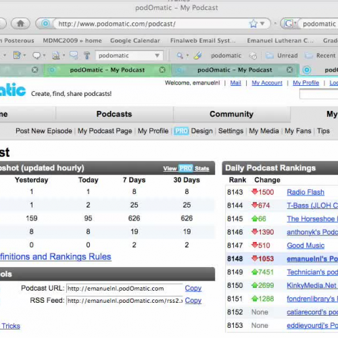Screen dimensions: 338x338
Task: Open the PRO Design submenu item
Action: tap(193, 131)
